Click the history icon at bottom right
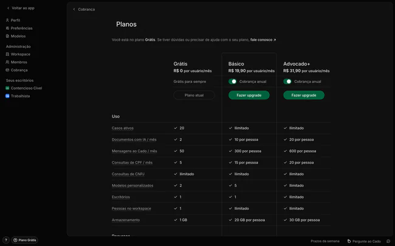This screenshot has height=246, width=395. click(x=388, y=241)
